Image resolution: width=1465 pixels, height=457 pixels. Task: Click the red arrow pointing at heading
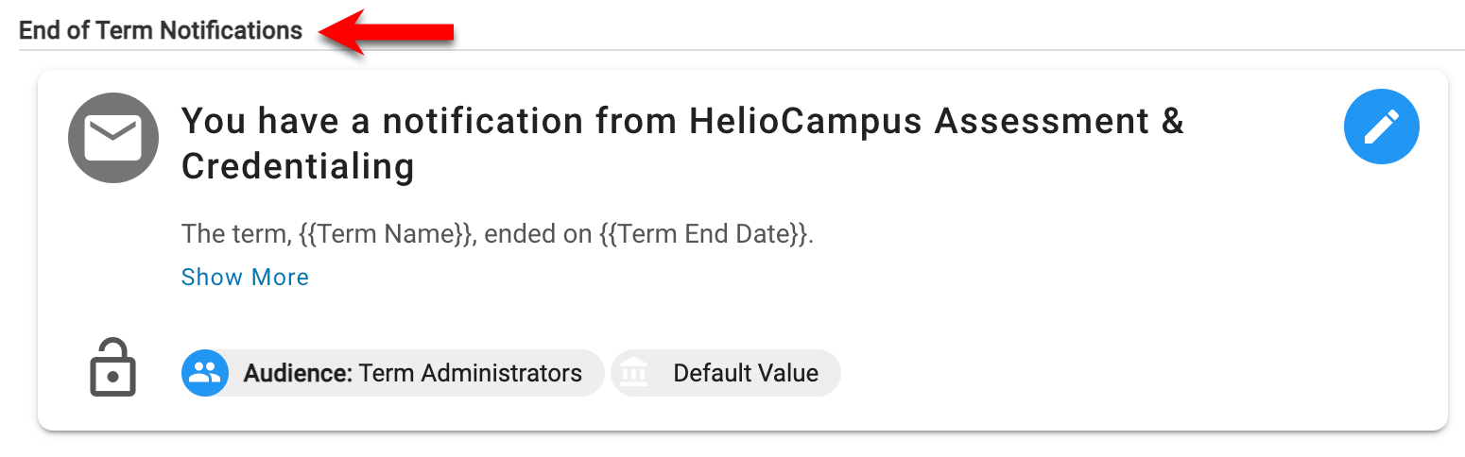pyautogui.click(x=386, y=32)
